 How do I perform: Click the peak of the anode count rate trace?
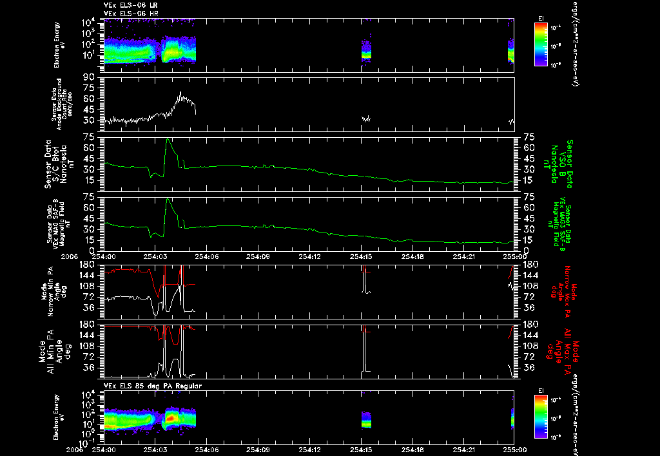[x=180, y=91]
